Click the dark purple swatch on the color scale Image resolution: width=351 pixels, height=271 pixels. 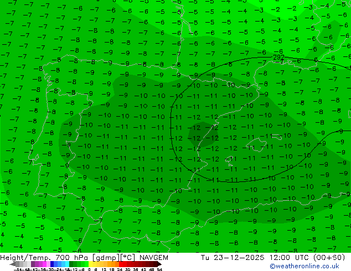33,264
